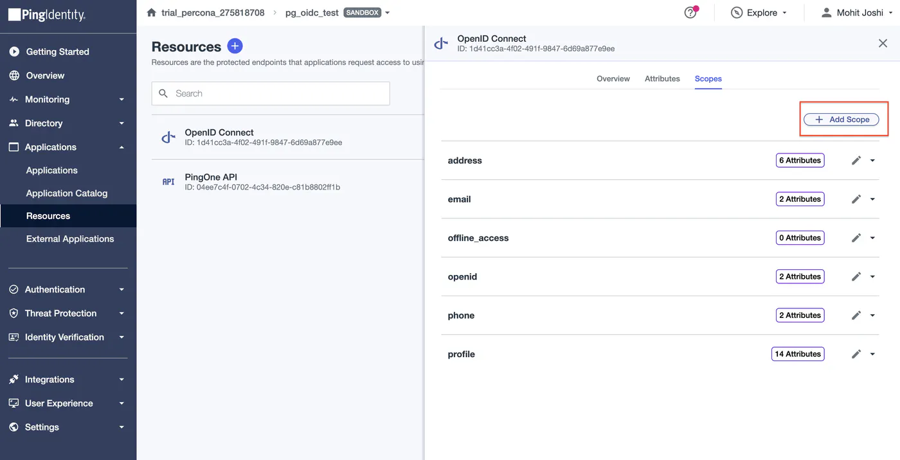The height and width of the screenshot is (460, 900).
Task: Click the Threat Protection shield icon
Action: [14, 314]
